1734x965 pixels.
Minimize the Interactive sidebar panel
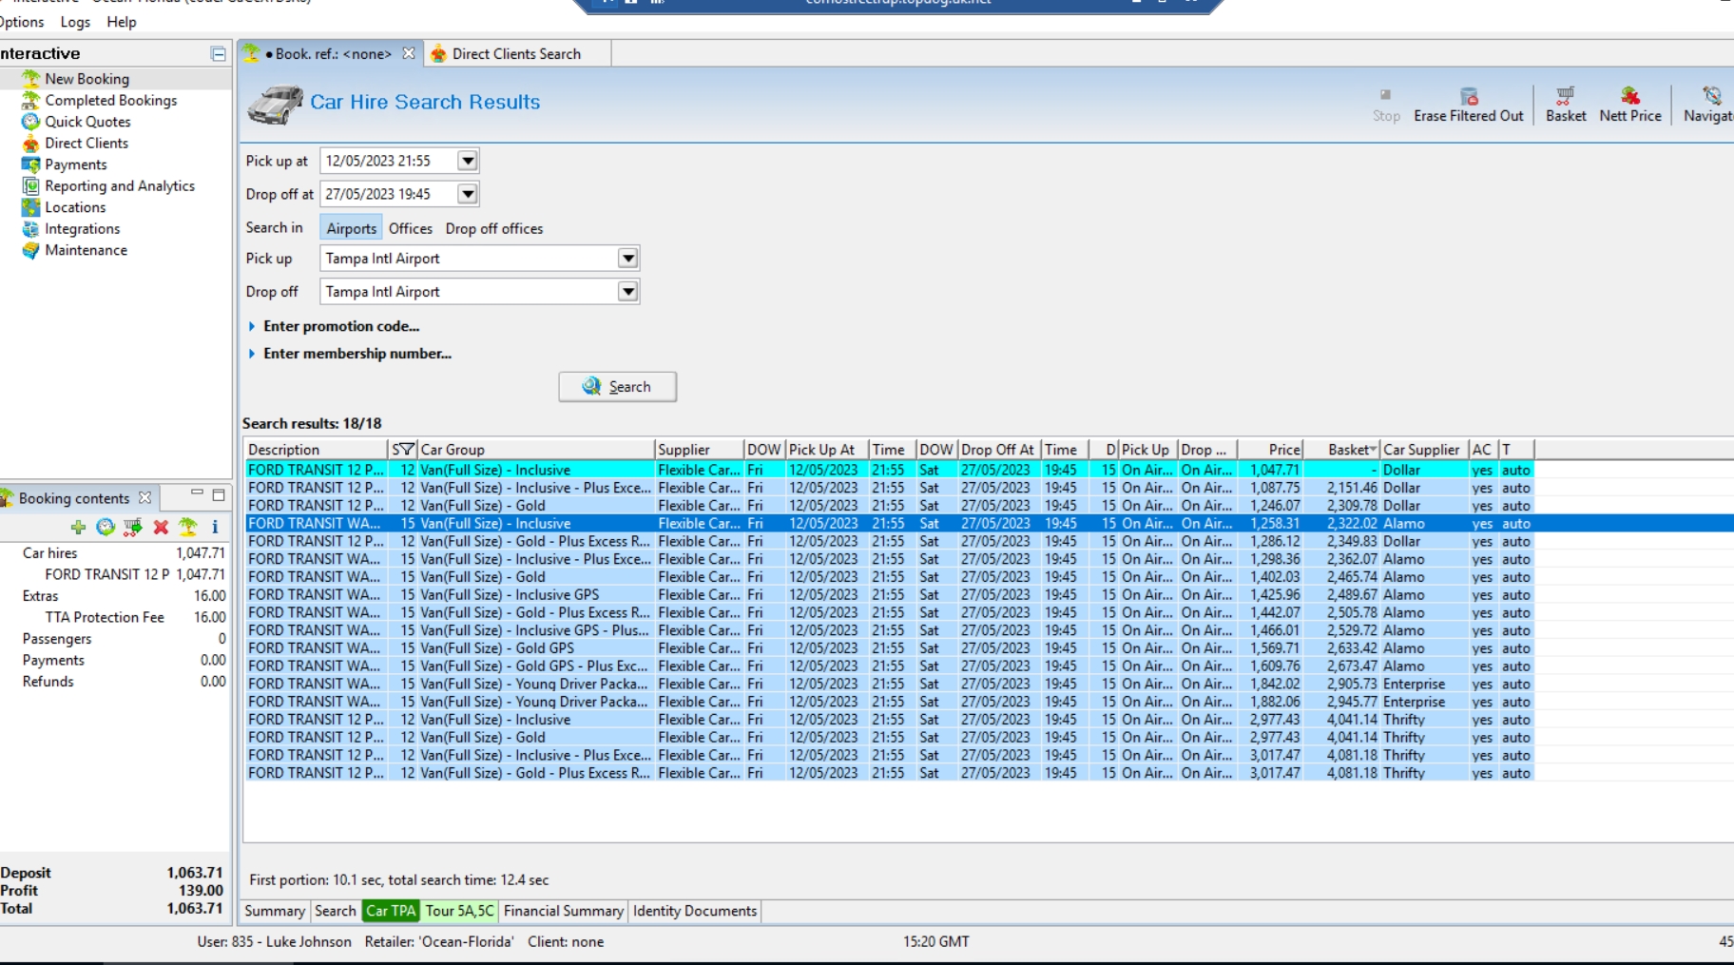[x=218, y=54]
